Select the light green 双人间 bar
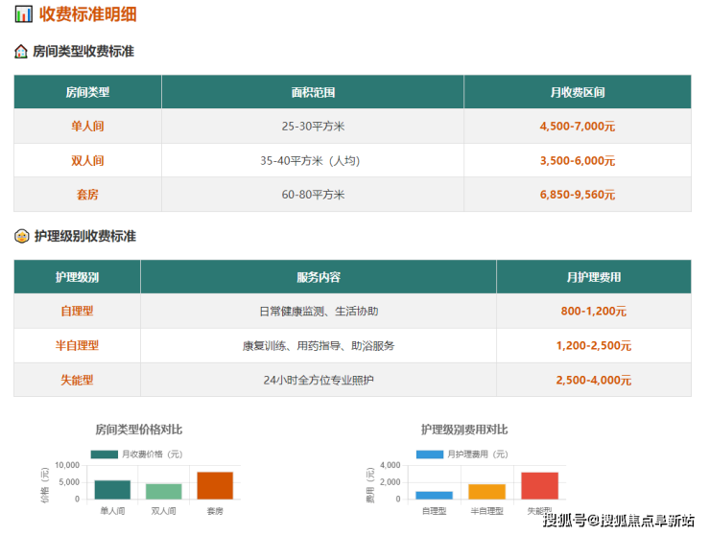 (x=163, y=491)
